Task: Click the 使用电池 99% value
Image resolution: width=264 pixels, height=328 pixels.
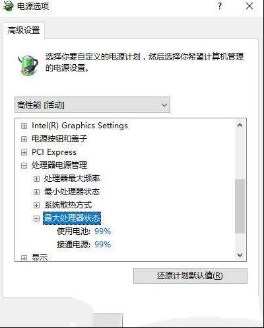Action: point(102,231)
